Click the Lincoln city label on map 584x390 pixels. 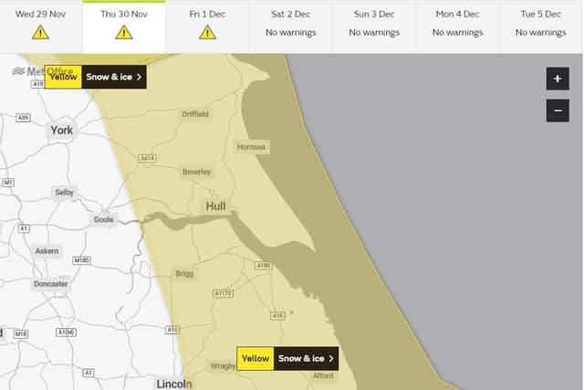(x=174, y=384)
